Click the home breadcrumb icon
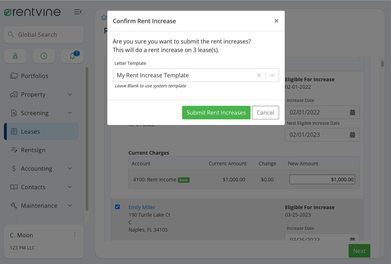The height and width of the screenshot is (264, 391). point(104,17)
